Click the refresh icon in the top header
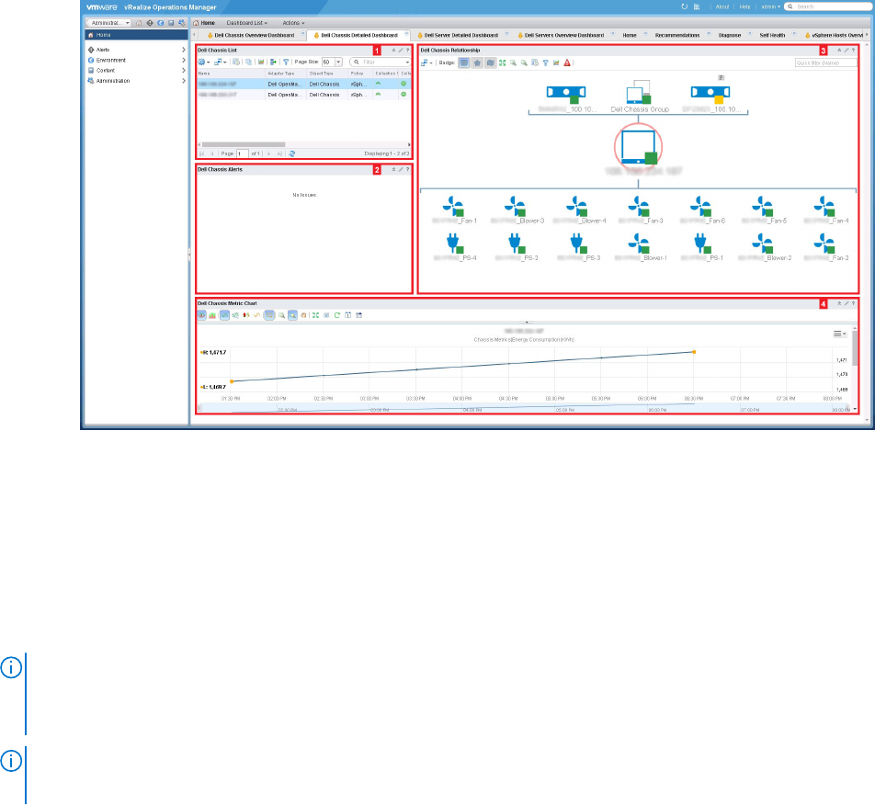The width and height of the screenshot is (875, 805). pyautogui.click(x=685, y=6)
